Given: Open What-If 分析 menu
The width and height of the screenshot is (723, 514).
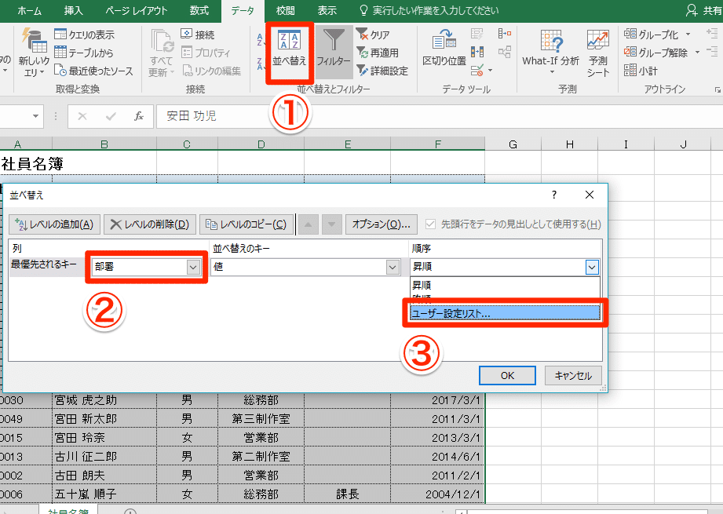Looking at the screenshot, I should 550,49.
